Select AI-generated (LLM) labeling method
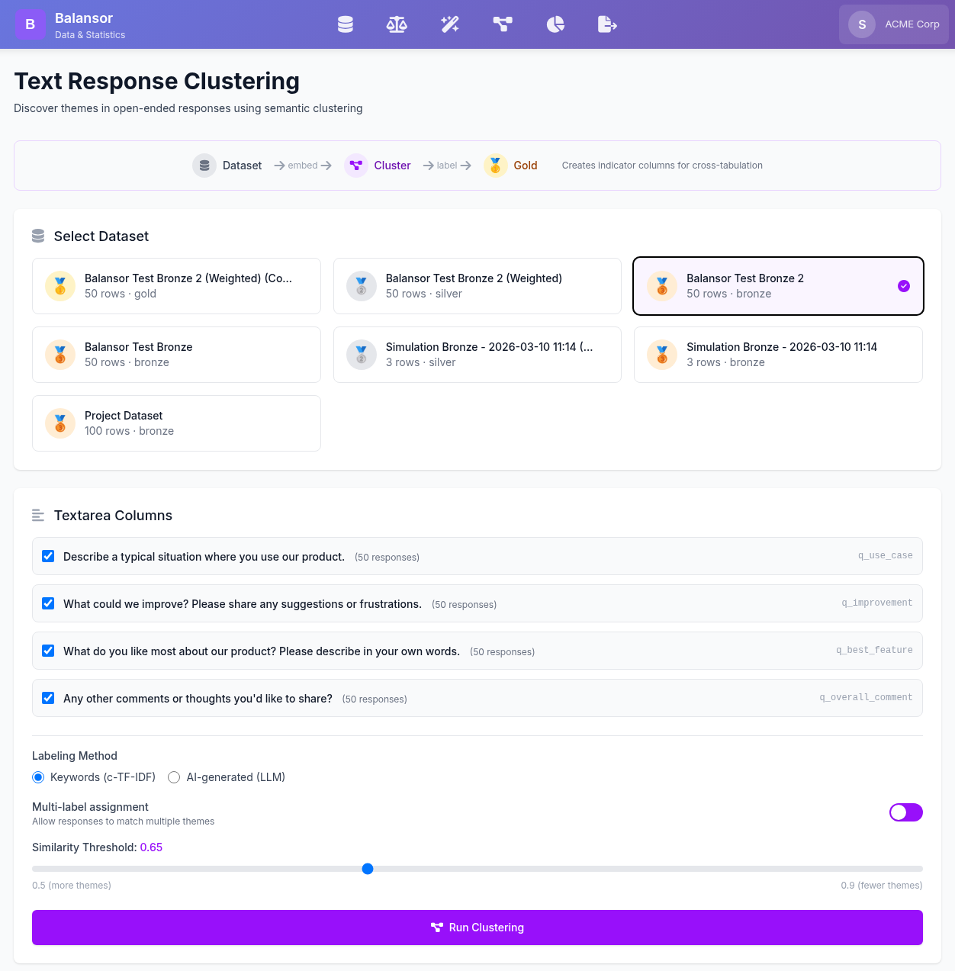Image resolution: width=955 pixels, height=971 pixels. (174, 777)
